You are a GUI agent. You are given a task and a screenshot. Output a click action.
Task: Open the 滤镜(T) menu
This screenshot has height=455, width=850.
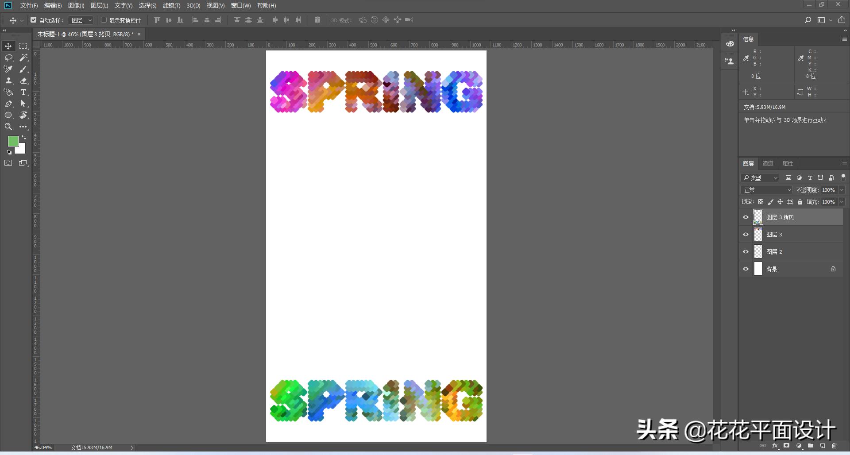171,5
